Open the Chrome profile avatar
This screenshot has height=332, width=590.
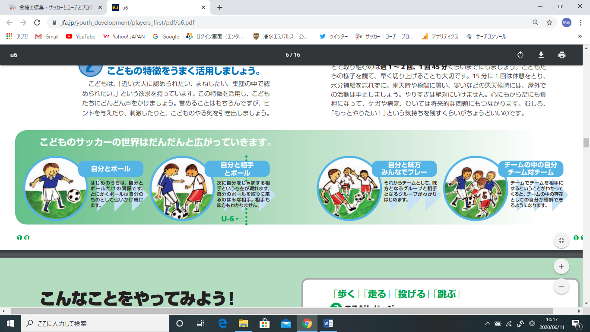[566, 22]
